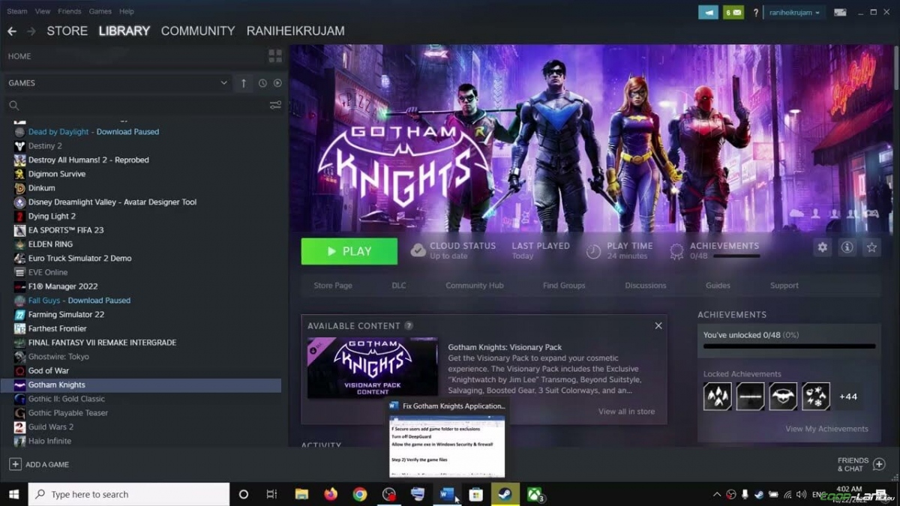Open Steam announcements via megaphone icon
900x506 pixels.
(x=706, y=12)
